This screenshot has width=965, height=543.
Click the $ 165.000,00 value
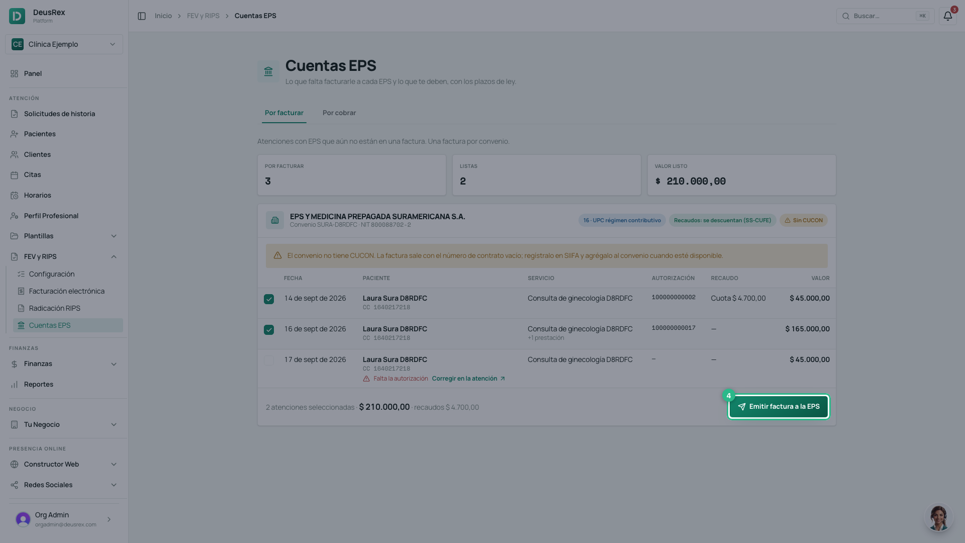[808, 329]
